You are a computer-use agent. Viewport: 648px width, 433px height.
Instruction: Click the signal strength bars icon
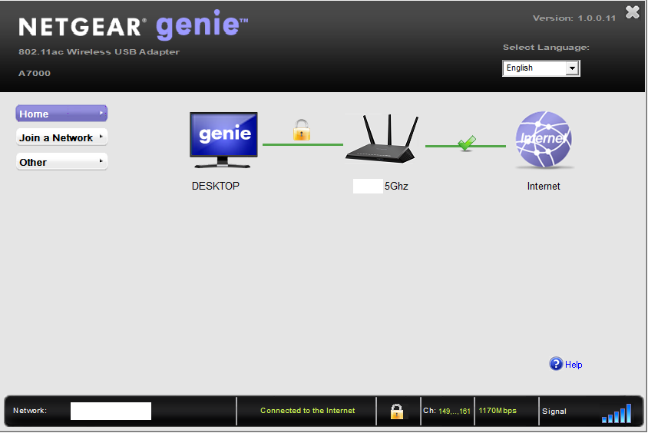click(617, 413)
